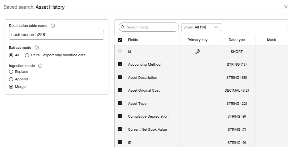Select the All extract mode
Screen dimensions: 293x147
(11, 55)
